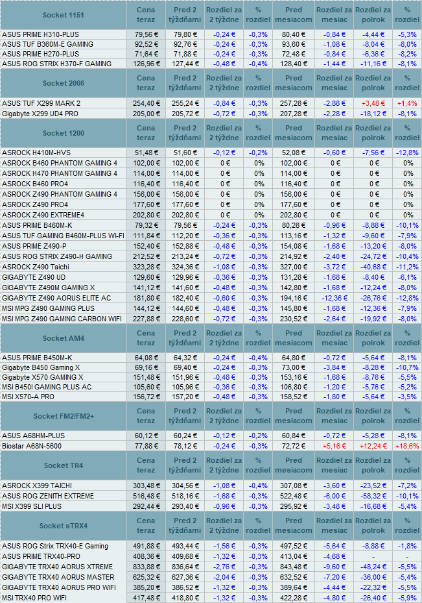Select Gigabyte X570 GAMING X name
The width and height of the screenshot is (422, 603).
coord(42,378)
